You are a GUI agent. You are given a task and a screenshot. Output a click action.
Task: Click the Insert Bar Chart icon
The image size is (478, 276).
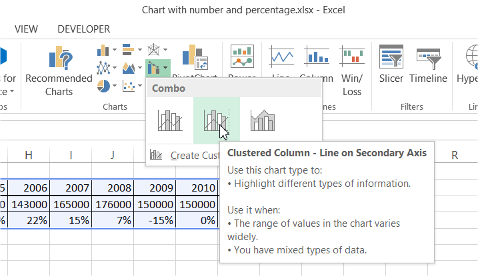(x=129, y=49)
